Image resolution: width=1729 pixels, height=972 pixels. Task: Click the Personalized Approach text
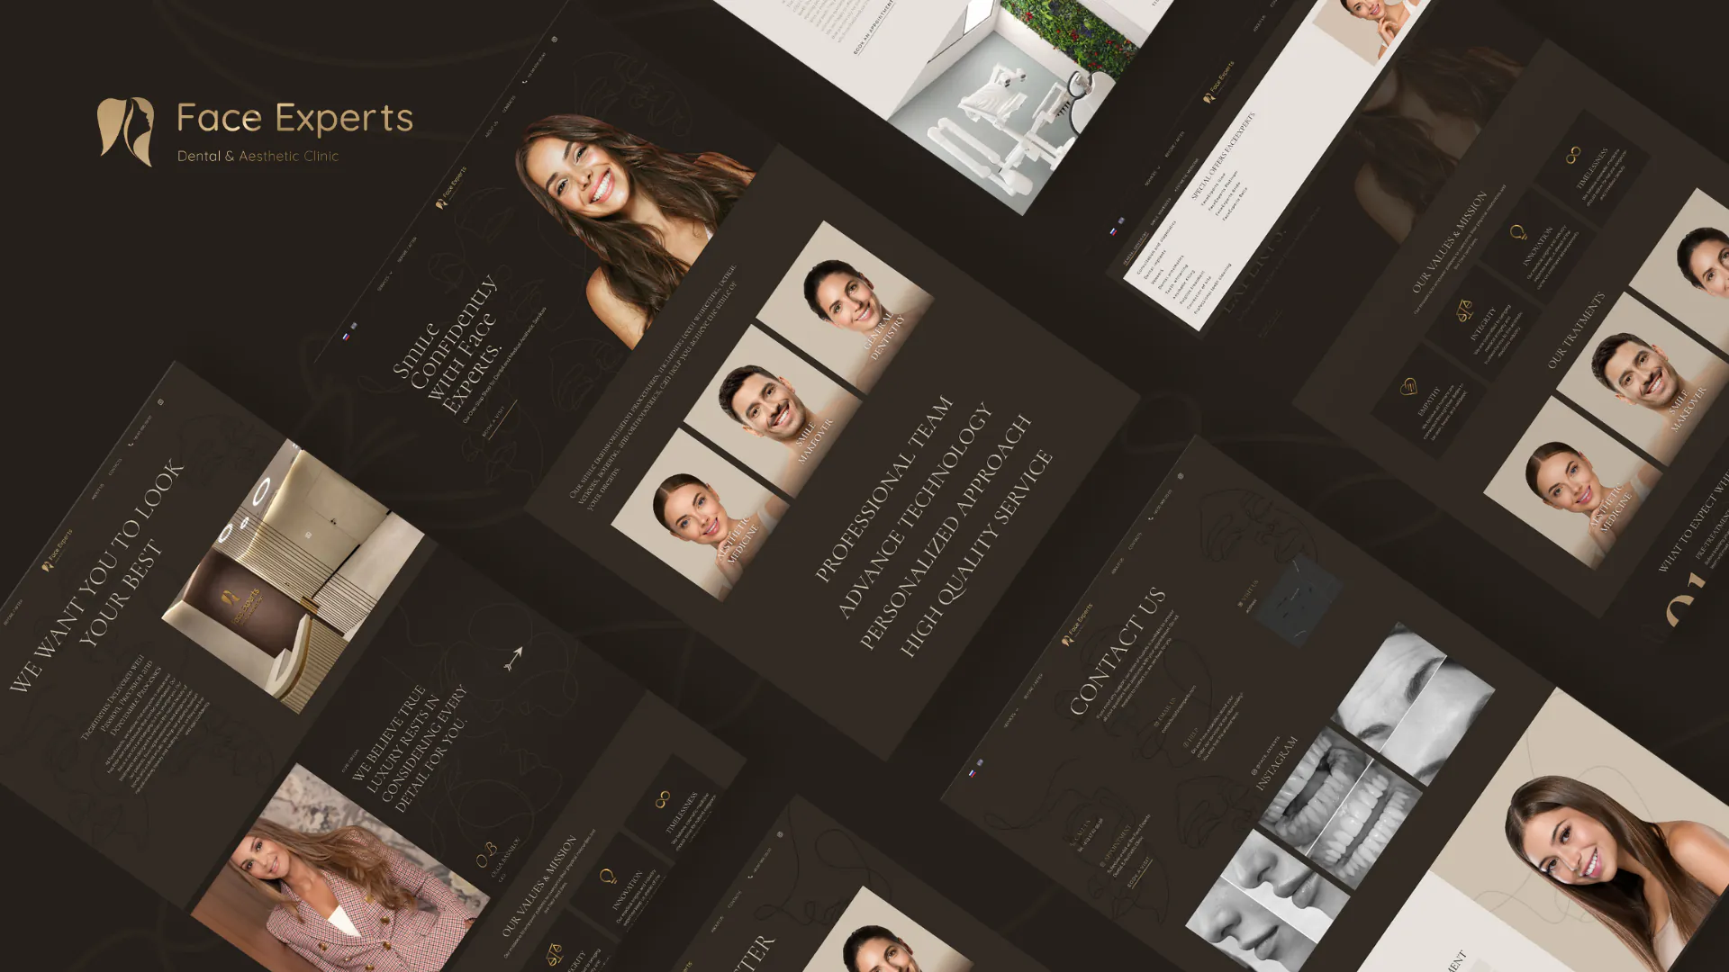946,532
